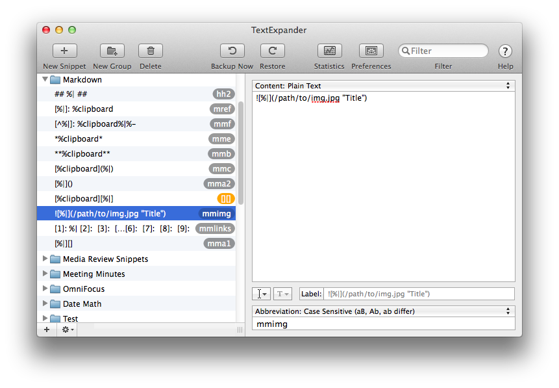
Task: Click the orange abbreviation badge on [%clipboard][%|]
Action: pos(226,199)
